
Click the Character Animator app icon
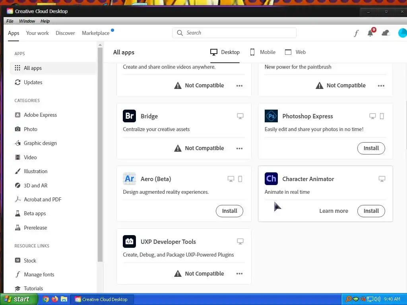[271, 179]
